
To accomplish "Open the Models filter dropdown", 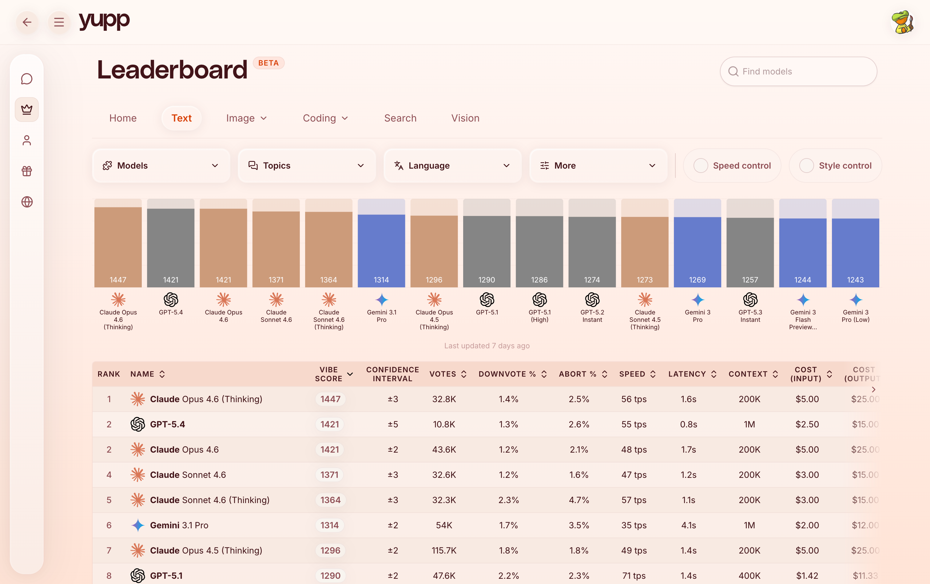I will pos(161,165).
